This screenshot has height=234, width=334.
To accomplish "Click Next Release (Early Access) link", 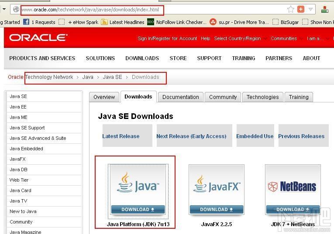I will pos(191,136).
